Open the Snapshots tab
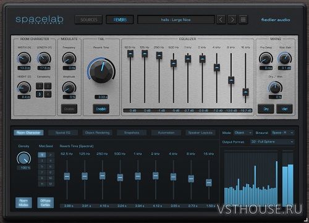Image resolution: width=309 pixels, height=223 pixels. [x=132, y=133]
